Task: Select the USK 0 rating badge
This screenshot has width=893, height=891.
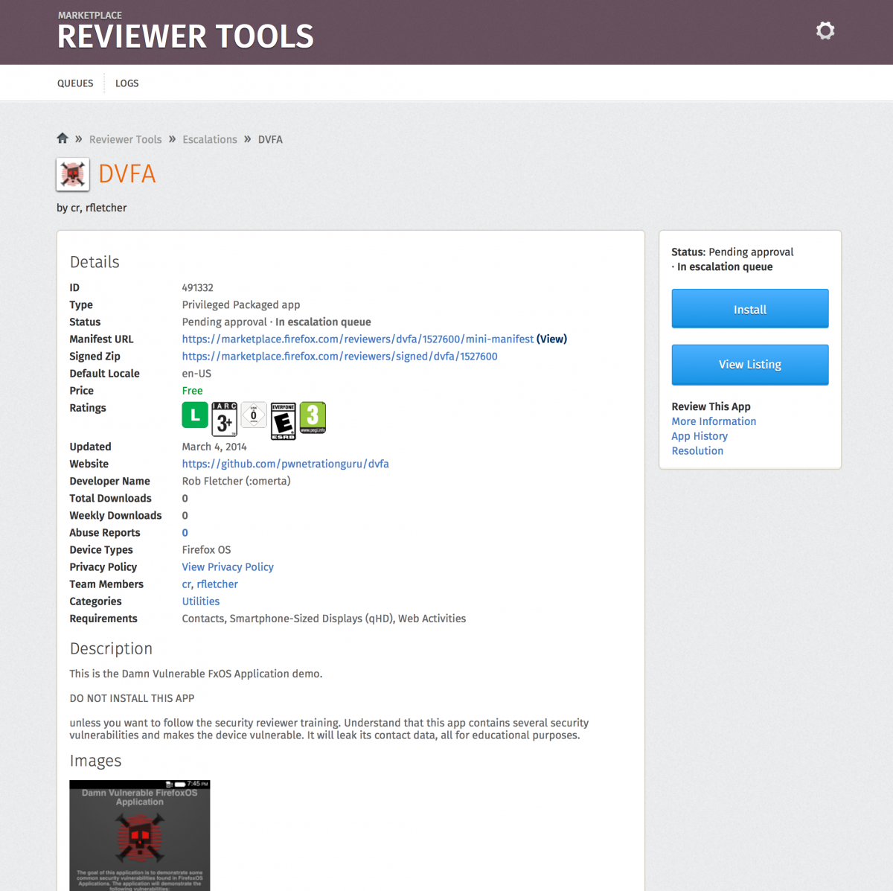Action: pyautogui.click(x=254, y=415)
